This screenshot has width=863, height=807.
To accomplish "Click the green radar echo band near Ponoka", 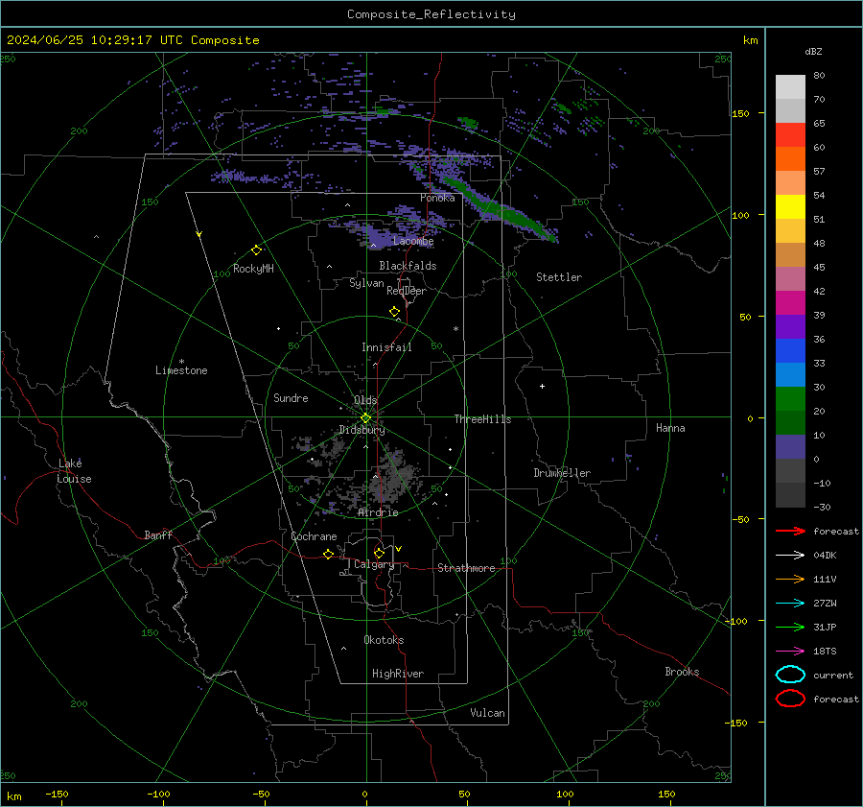I will coord(498,209).
